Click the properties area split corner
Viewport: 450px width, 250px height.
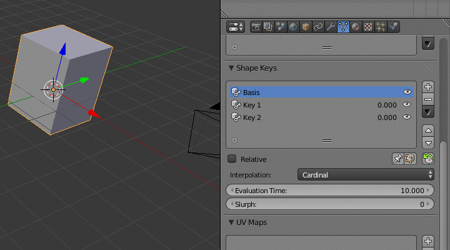[x=446, y=22]
